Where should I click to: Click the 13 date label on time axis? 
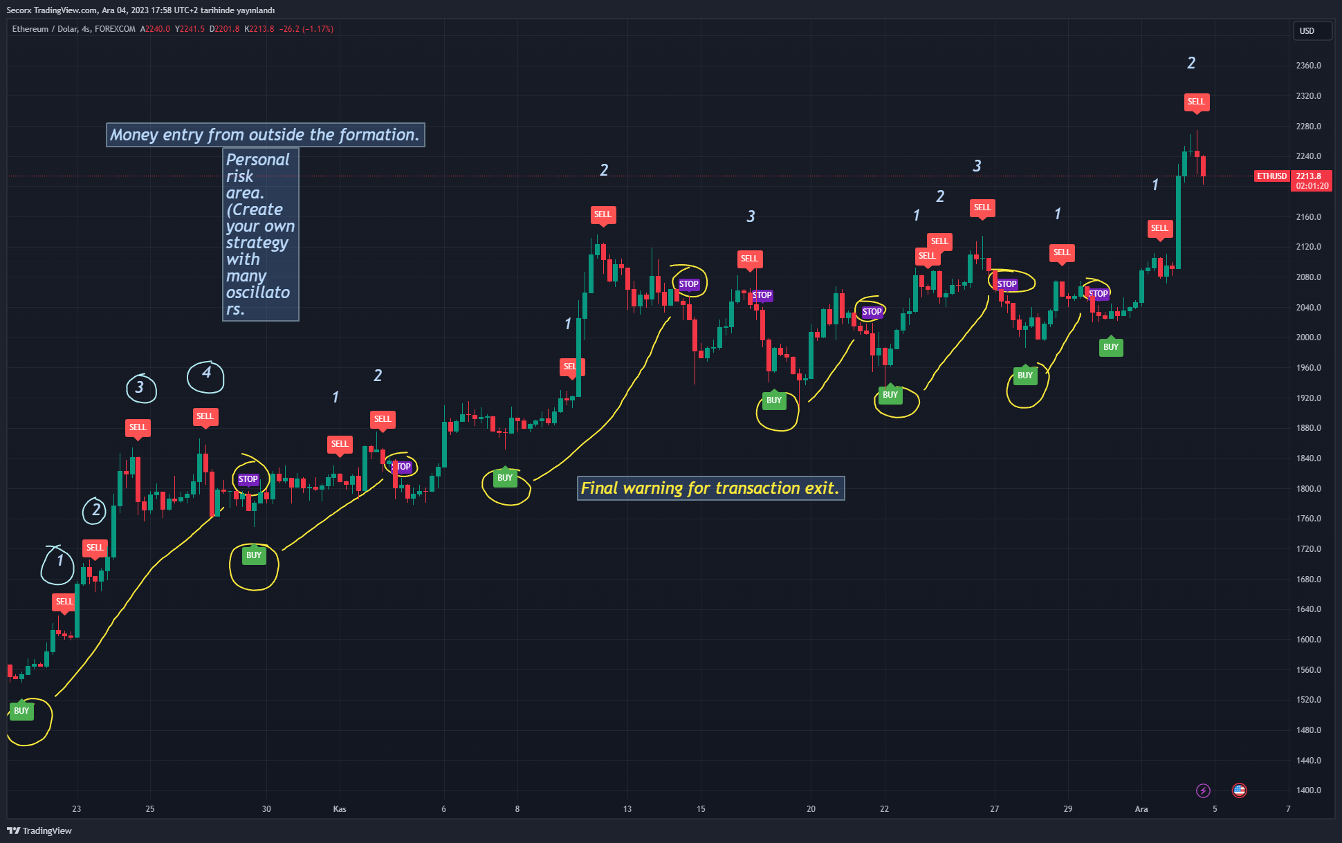click(627, 809)
